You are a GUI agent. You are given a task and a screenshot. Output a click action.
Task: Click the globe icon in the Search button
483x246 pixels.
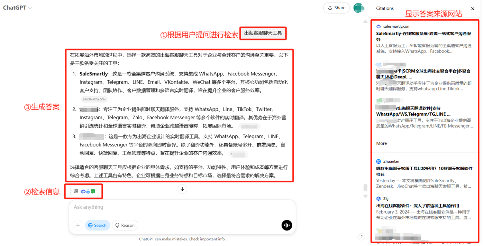click(x=91, y=225)
